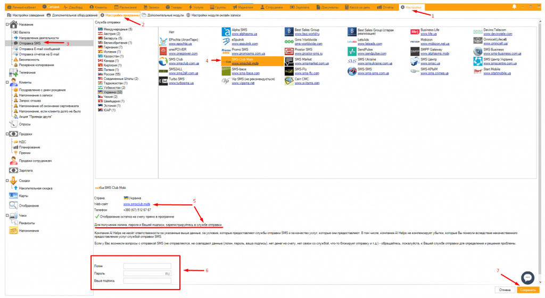
Task: Open the Валюта tree item
Action: point(21,32)
